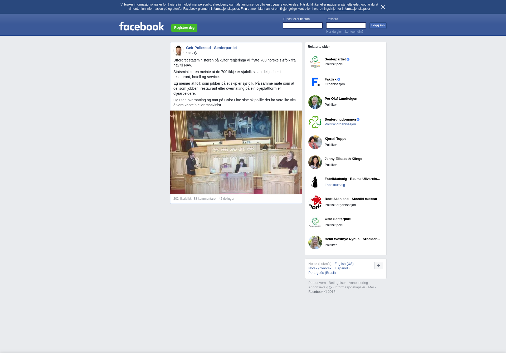Switch language to Português (Brasil)
Image resolution: width=506 pixels, height=353 pixels.
click(x=322, y=273)
